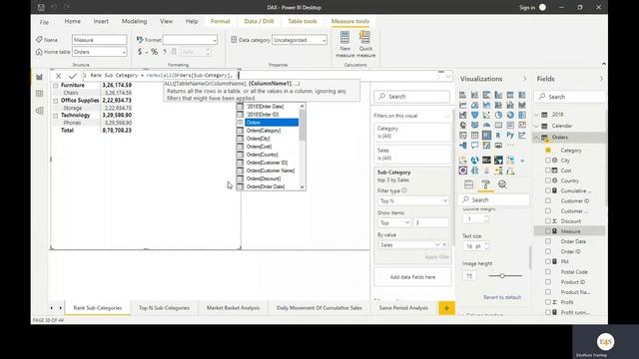
Task: Apply percentage format icon
Action: [154, 52]
